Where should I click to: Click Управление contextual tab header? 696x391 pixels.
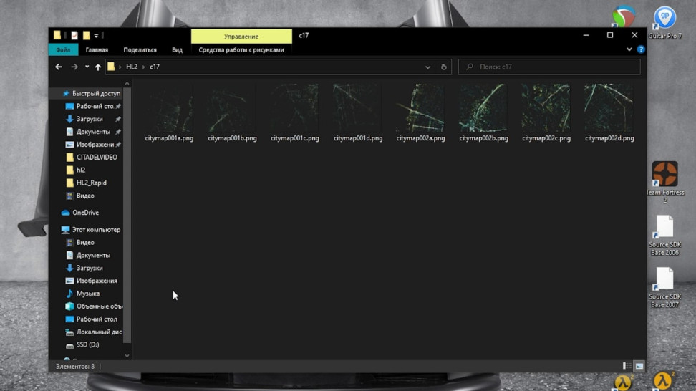[241, 37]
